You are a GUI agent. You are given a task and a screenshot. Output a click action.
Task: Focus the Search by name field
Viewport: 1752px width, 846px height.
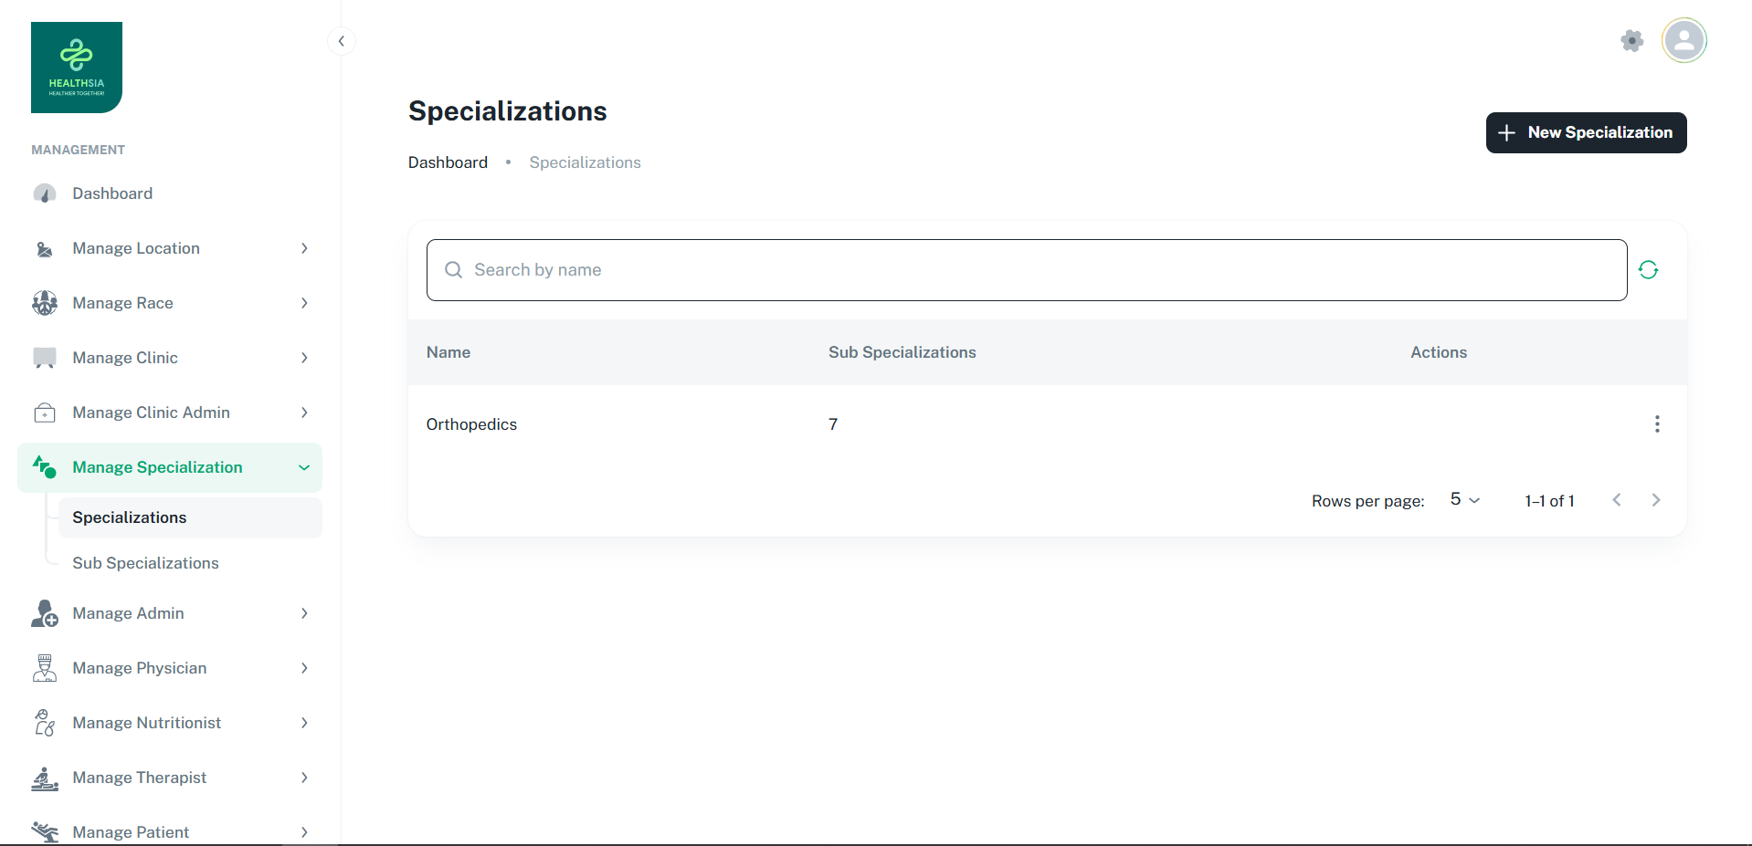point(1026,270)
